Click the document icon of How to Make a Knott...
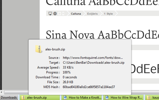Image resolution: width=159 pixels, height=100 pixels. pos(65,98)
